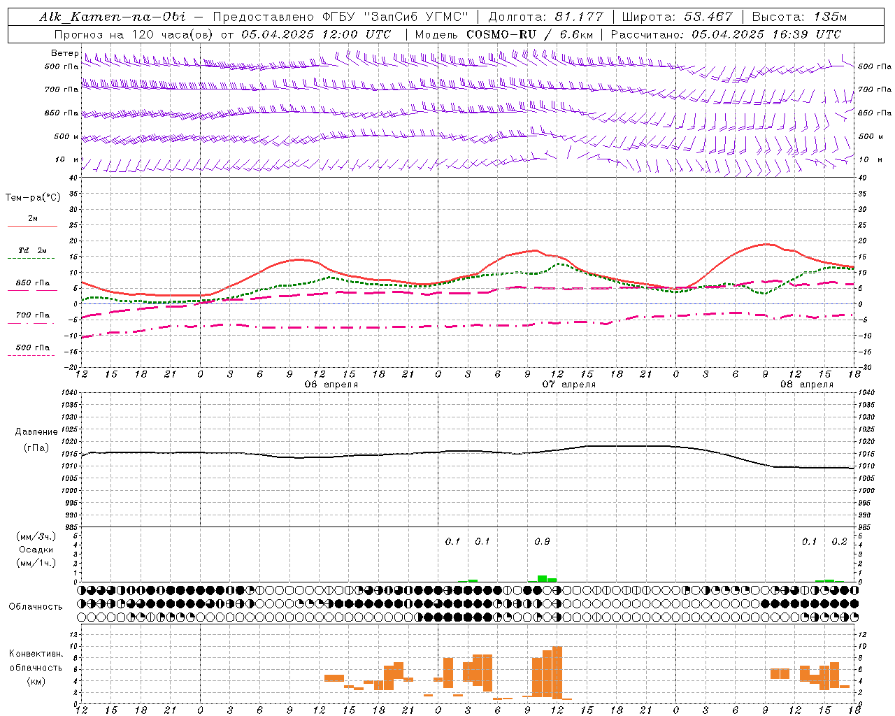895x716 pixels.
Task: Click the '(мм/1ч.)' hourly precipitation unit label
Action: tap(36, 563)
